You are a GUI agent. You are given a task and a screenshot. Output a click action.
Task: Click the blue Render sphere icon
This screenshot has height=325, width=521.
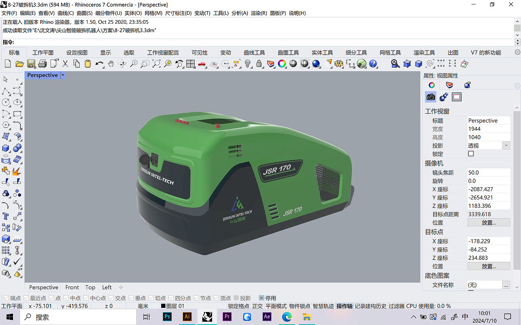[316, 64]
